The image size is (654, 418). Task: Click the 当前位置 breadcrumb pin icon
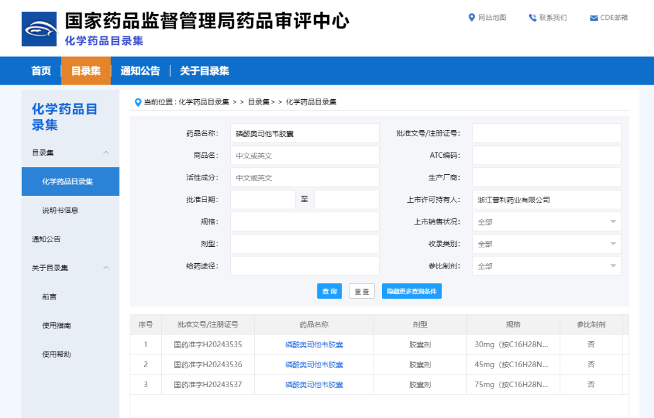pyautogui.click(x=138, y=102)
